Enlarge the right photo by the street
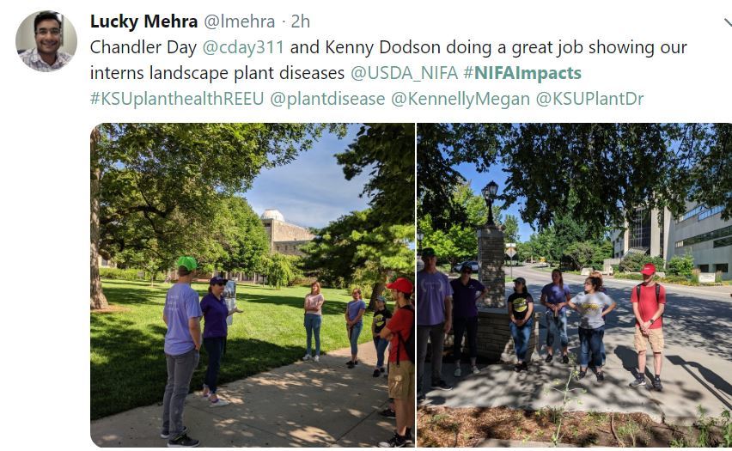732x451 pixels. [x=574, y=284]
